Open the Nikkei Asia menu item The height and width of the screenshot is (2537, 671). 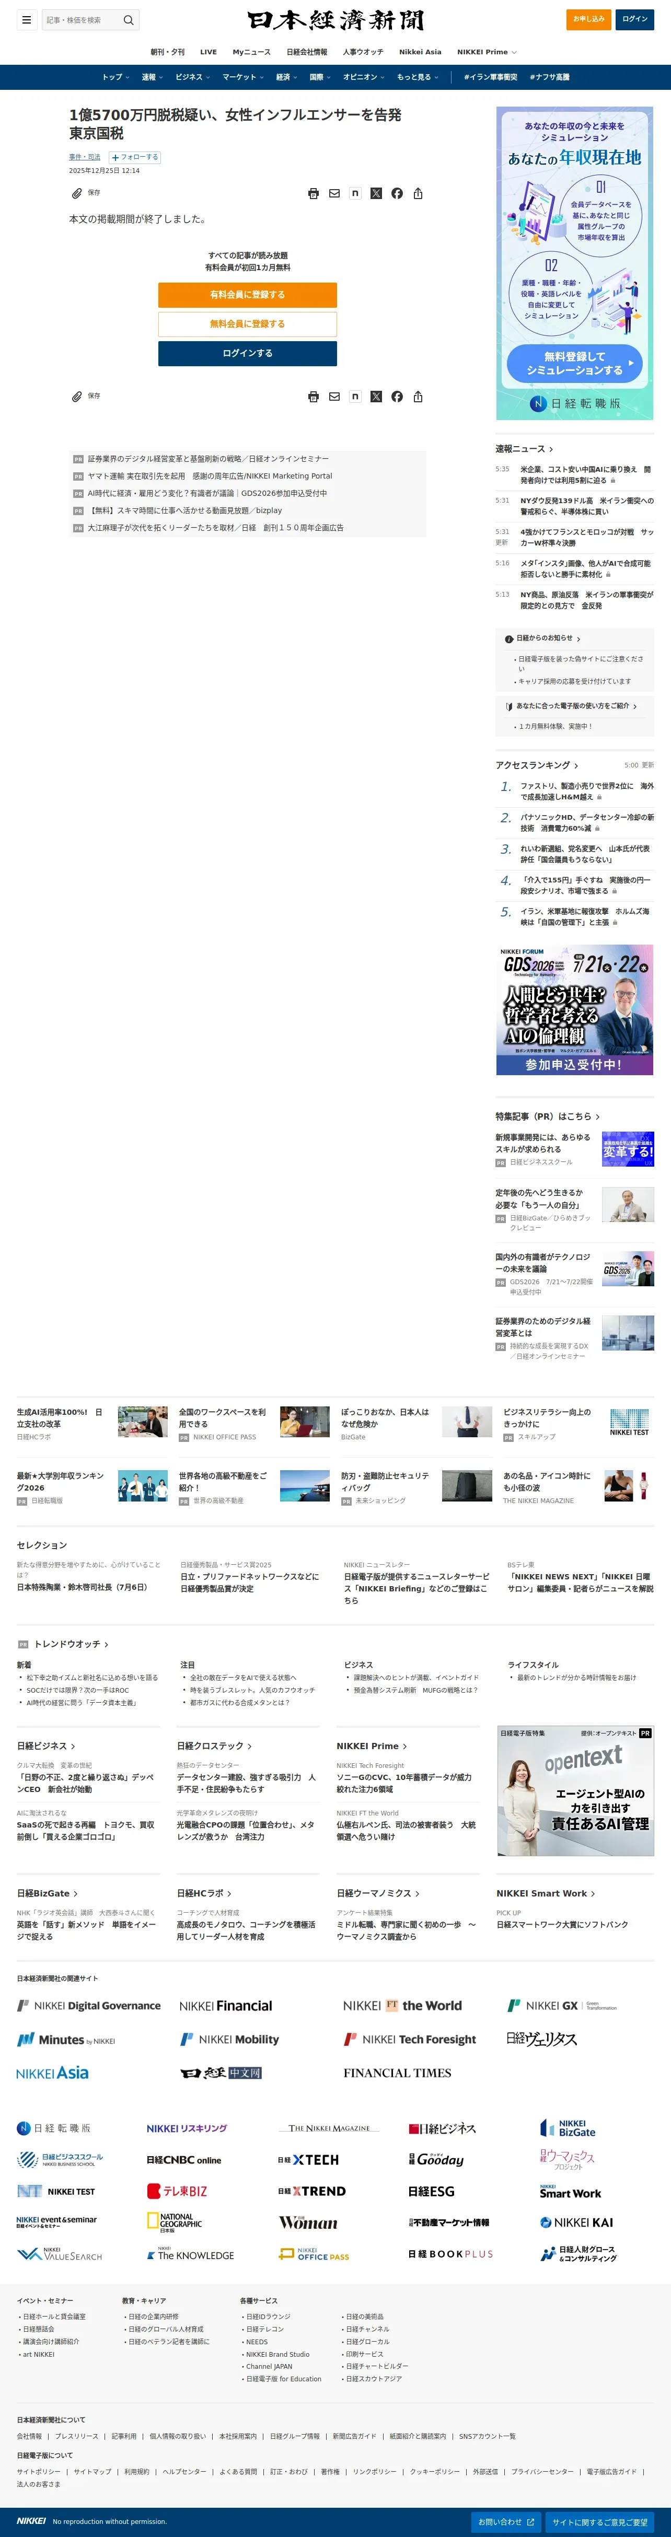(x=420, y=52)
